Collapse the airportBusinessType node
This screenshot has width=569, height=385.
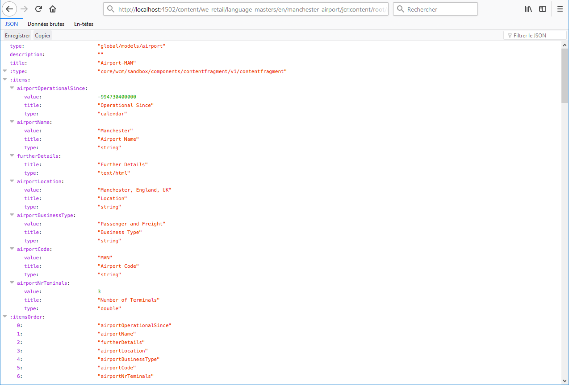point(12,215)
